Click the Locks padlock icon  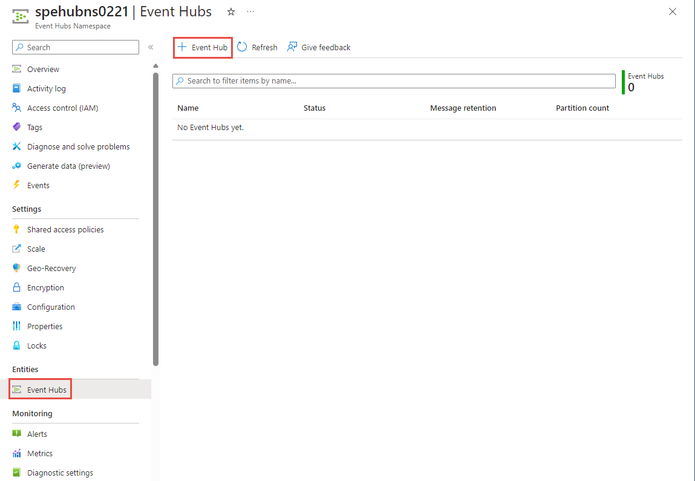(16, 345)
